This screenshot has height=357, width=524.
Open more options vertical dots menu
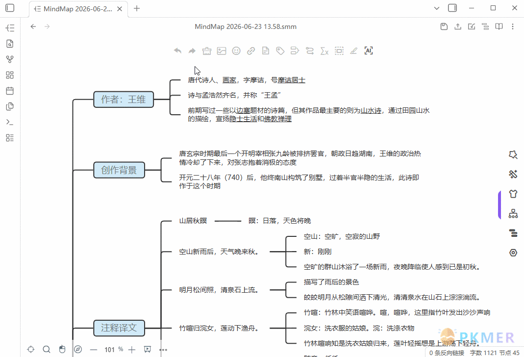(513, 26)
